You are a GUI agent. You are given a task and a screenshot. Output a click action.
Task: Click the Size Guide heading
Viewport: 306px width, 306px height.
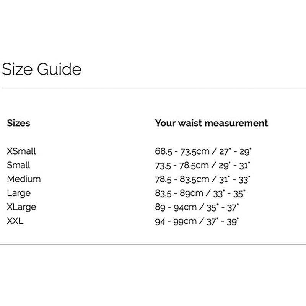(42, 70)
